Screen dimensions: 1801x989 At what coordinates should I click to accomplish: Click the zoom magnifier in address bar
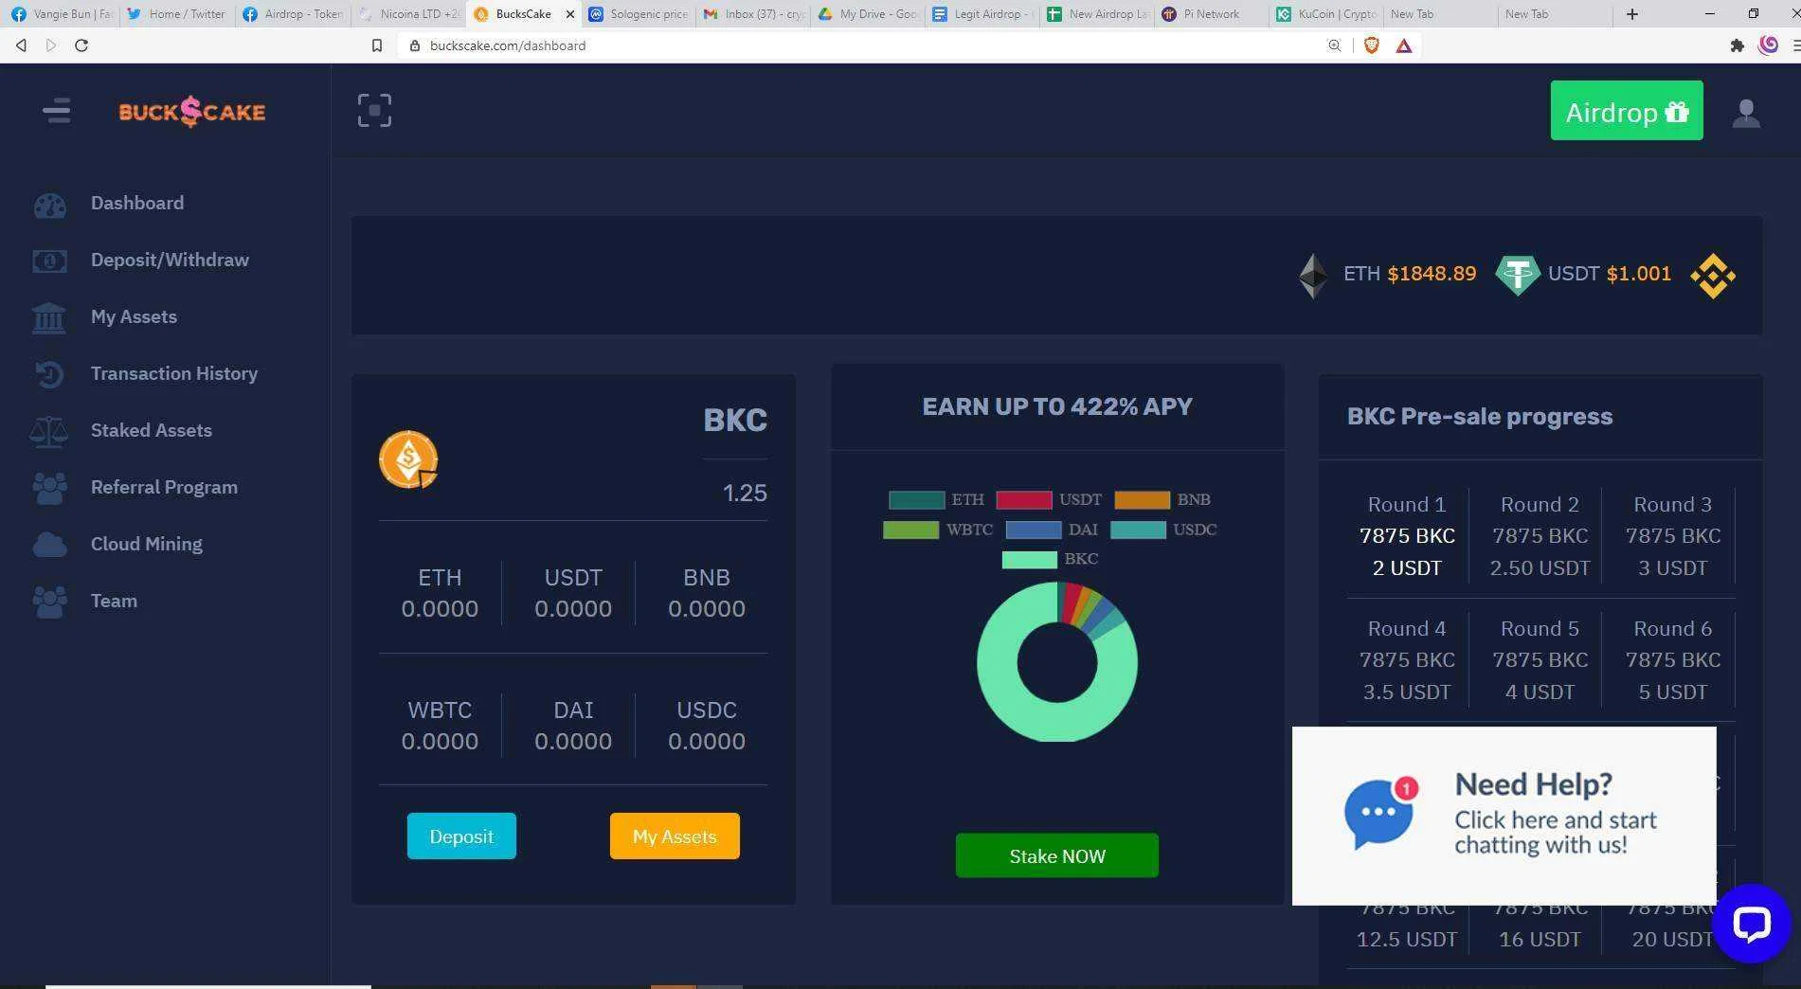click(1334, 45)
